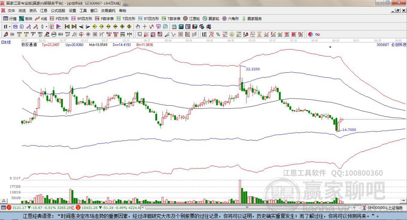This screenshot has height=220, width=407.
Task: Jump to last bar icon
Action: pos(74,27)
